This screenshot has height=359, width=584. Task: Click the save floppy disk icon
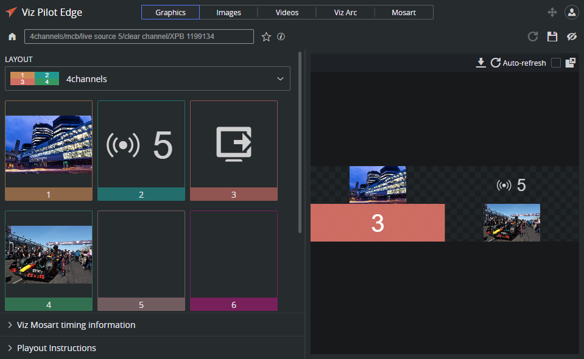click(552, 37)
